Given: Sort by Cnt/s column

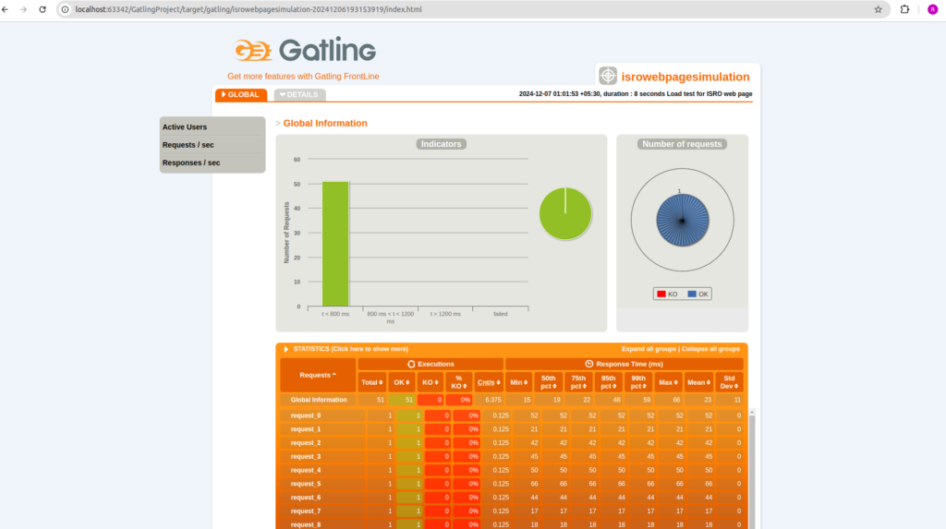Looking at the screenshot, I should click(x=489, y=382).
